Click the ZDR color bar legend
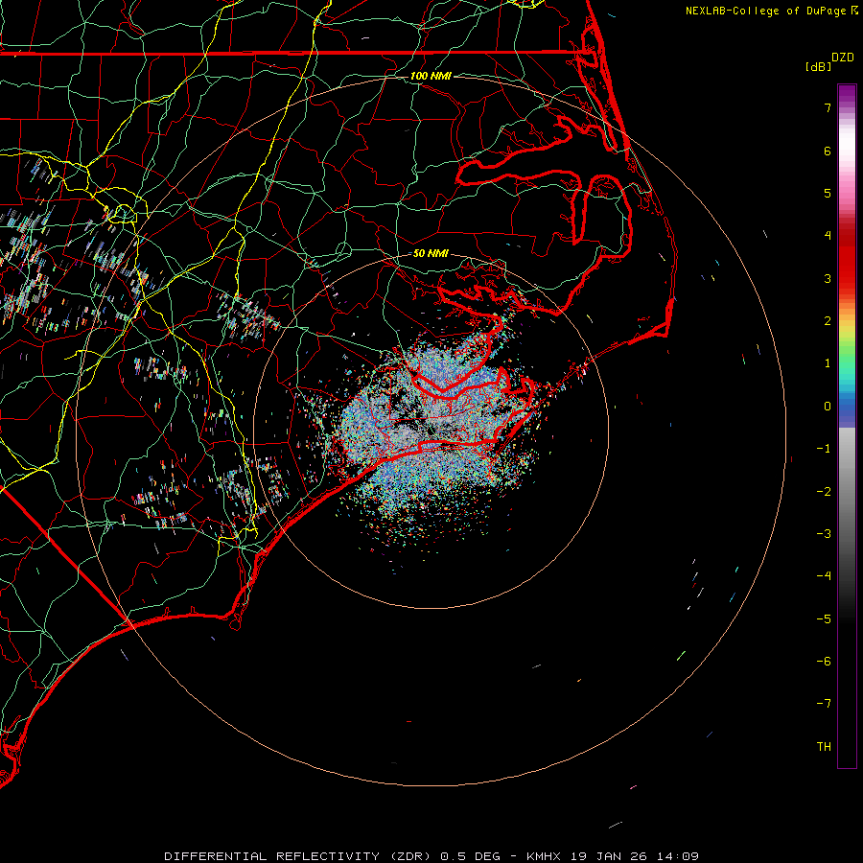Image resolution: width=863 pixels, height=863 pixels. (847, 426)
